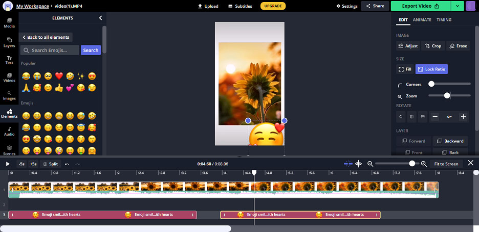Open the Text sidebar panel
The height and width of the screenshot is (232, 479).
coord(9,60)
